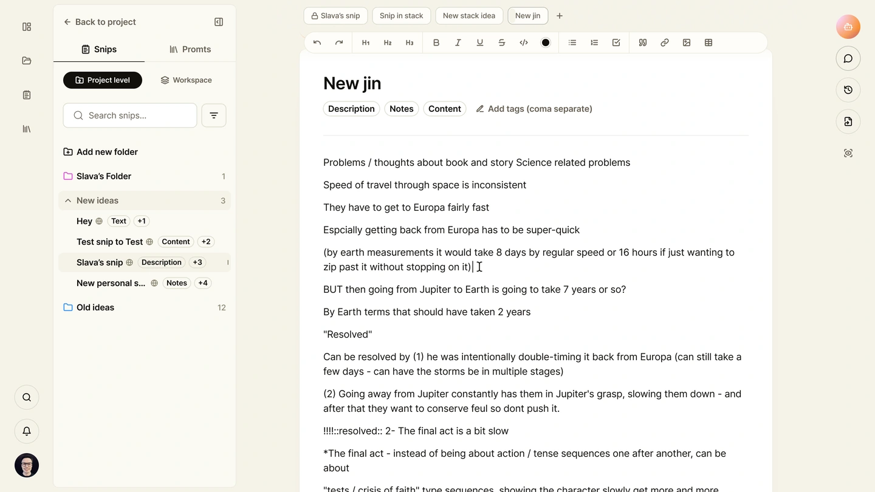Add a new folder

coord(101,152)
